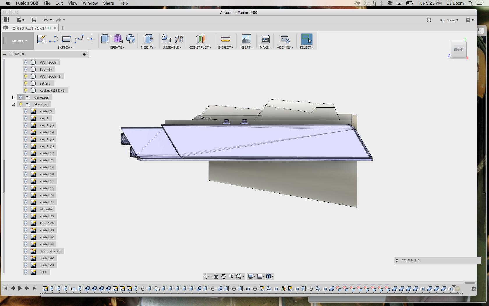Add a new design tab
The image size is (489, 306).
tap(62, 28)
